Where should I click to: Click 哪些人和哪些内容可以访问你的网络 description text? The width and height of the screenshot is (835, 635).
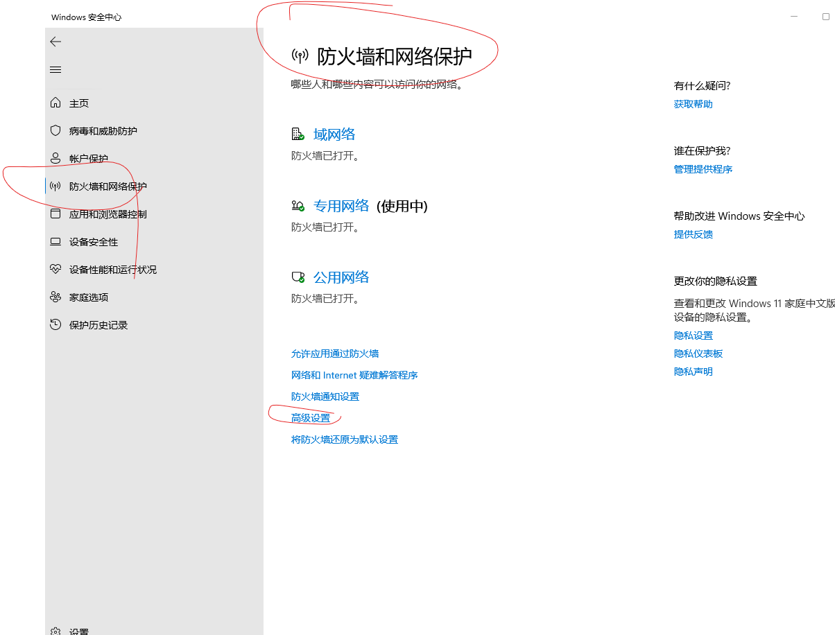click(x=377, y=85)
